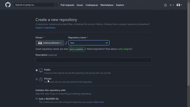The image size is (190, 107).
Task: Click the Public repository book icon
Action: tap(41, 70)
